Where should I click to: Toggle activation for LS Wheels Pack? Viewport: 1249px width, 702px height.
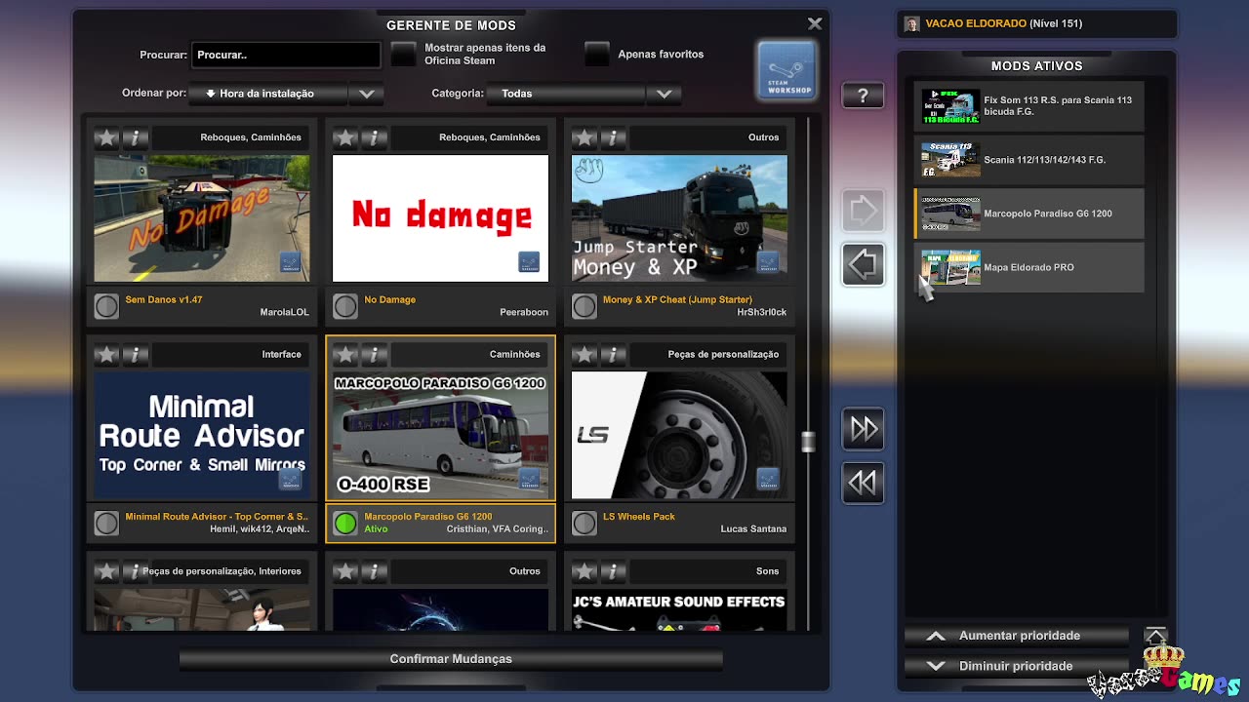pyautogui.click(x=584, y=524)
